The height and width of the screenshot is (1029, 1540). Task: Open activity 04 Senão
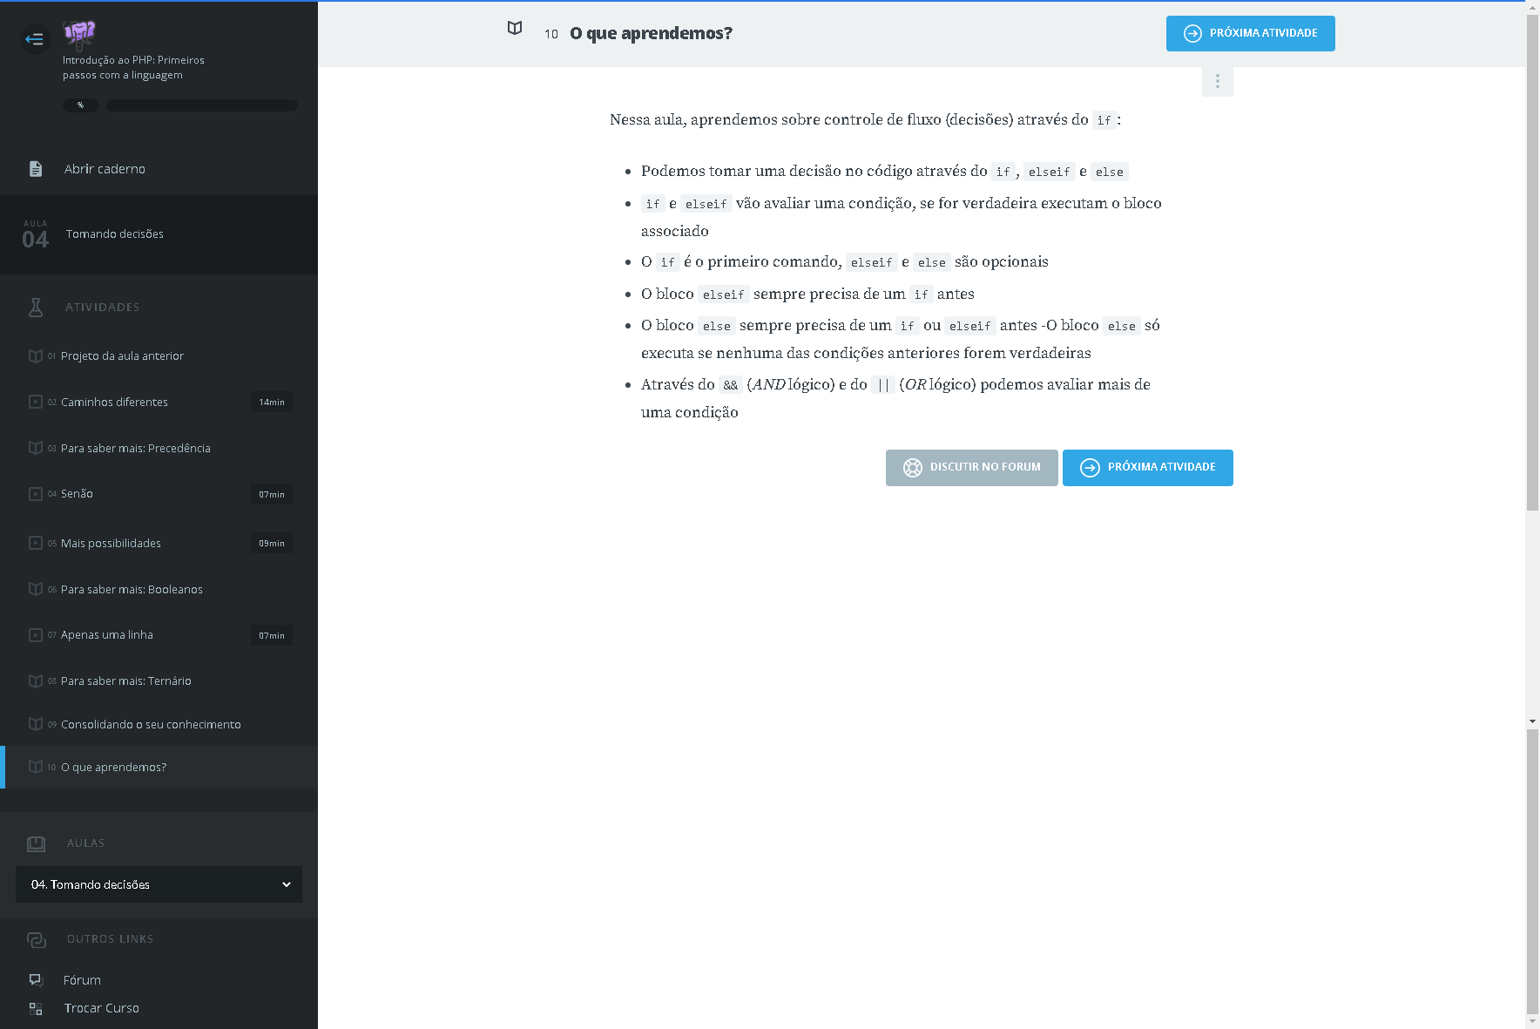pos(77,494)
